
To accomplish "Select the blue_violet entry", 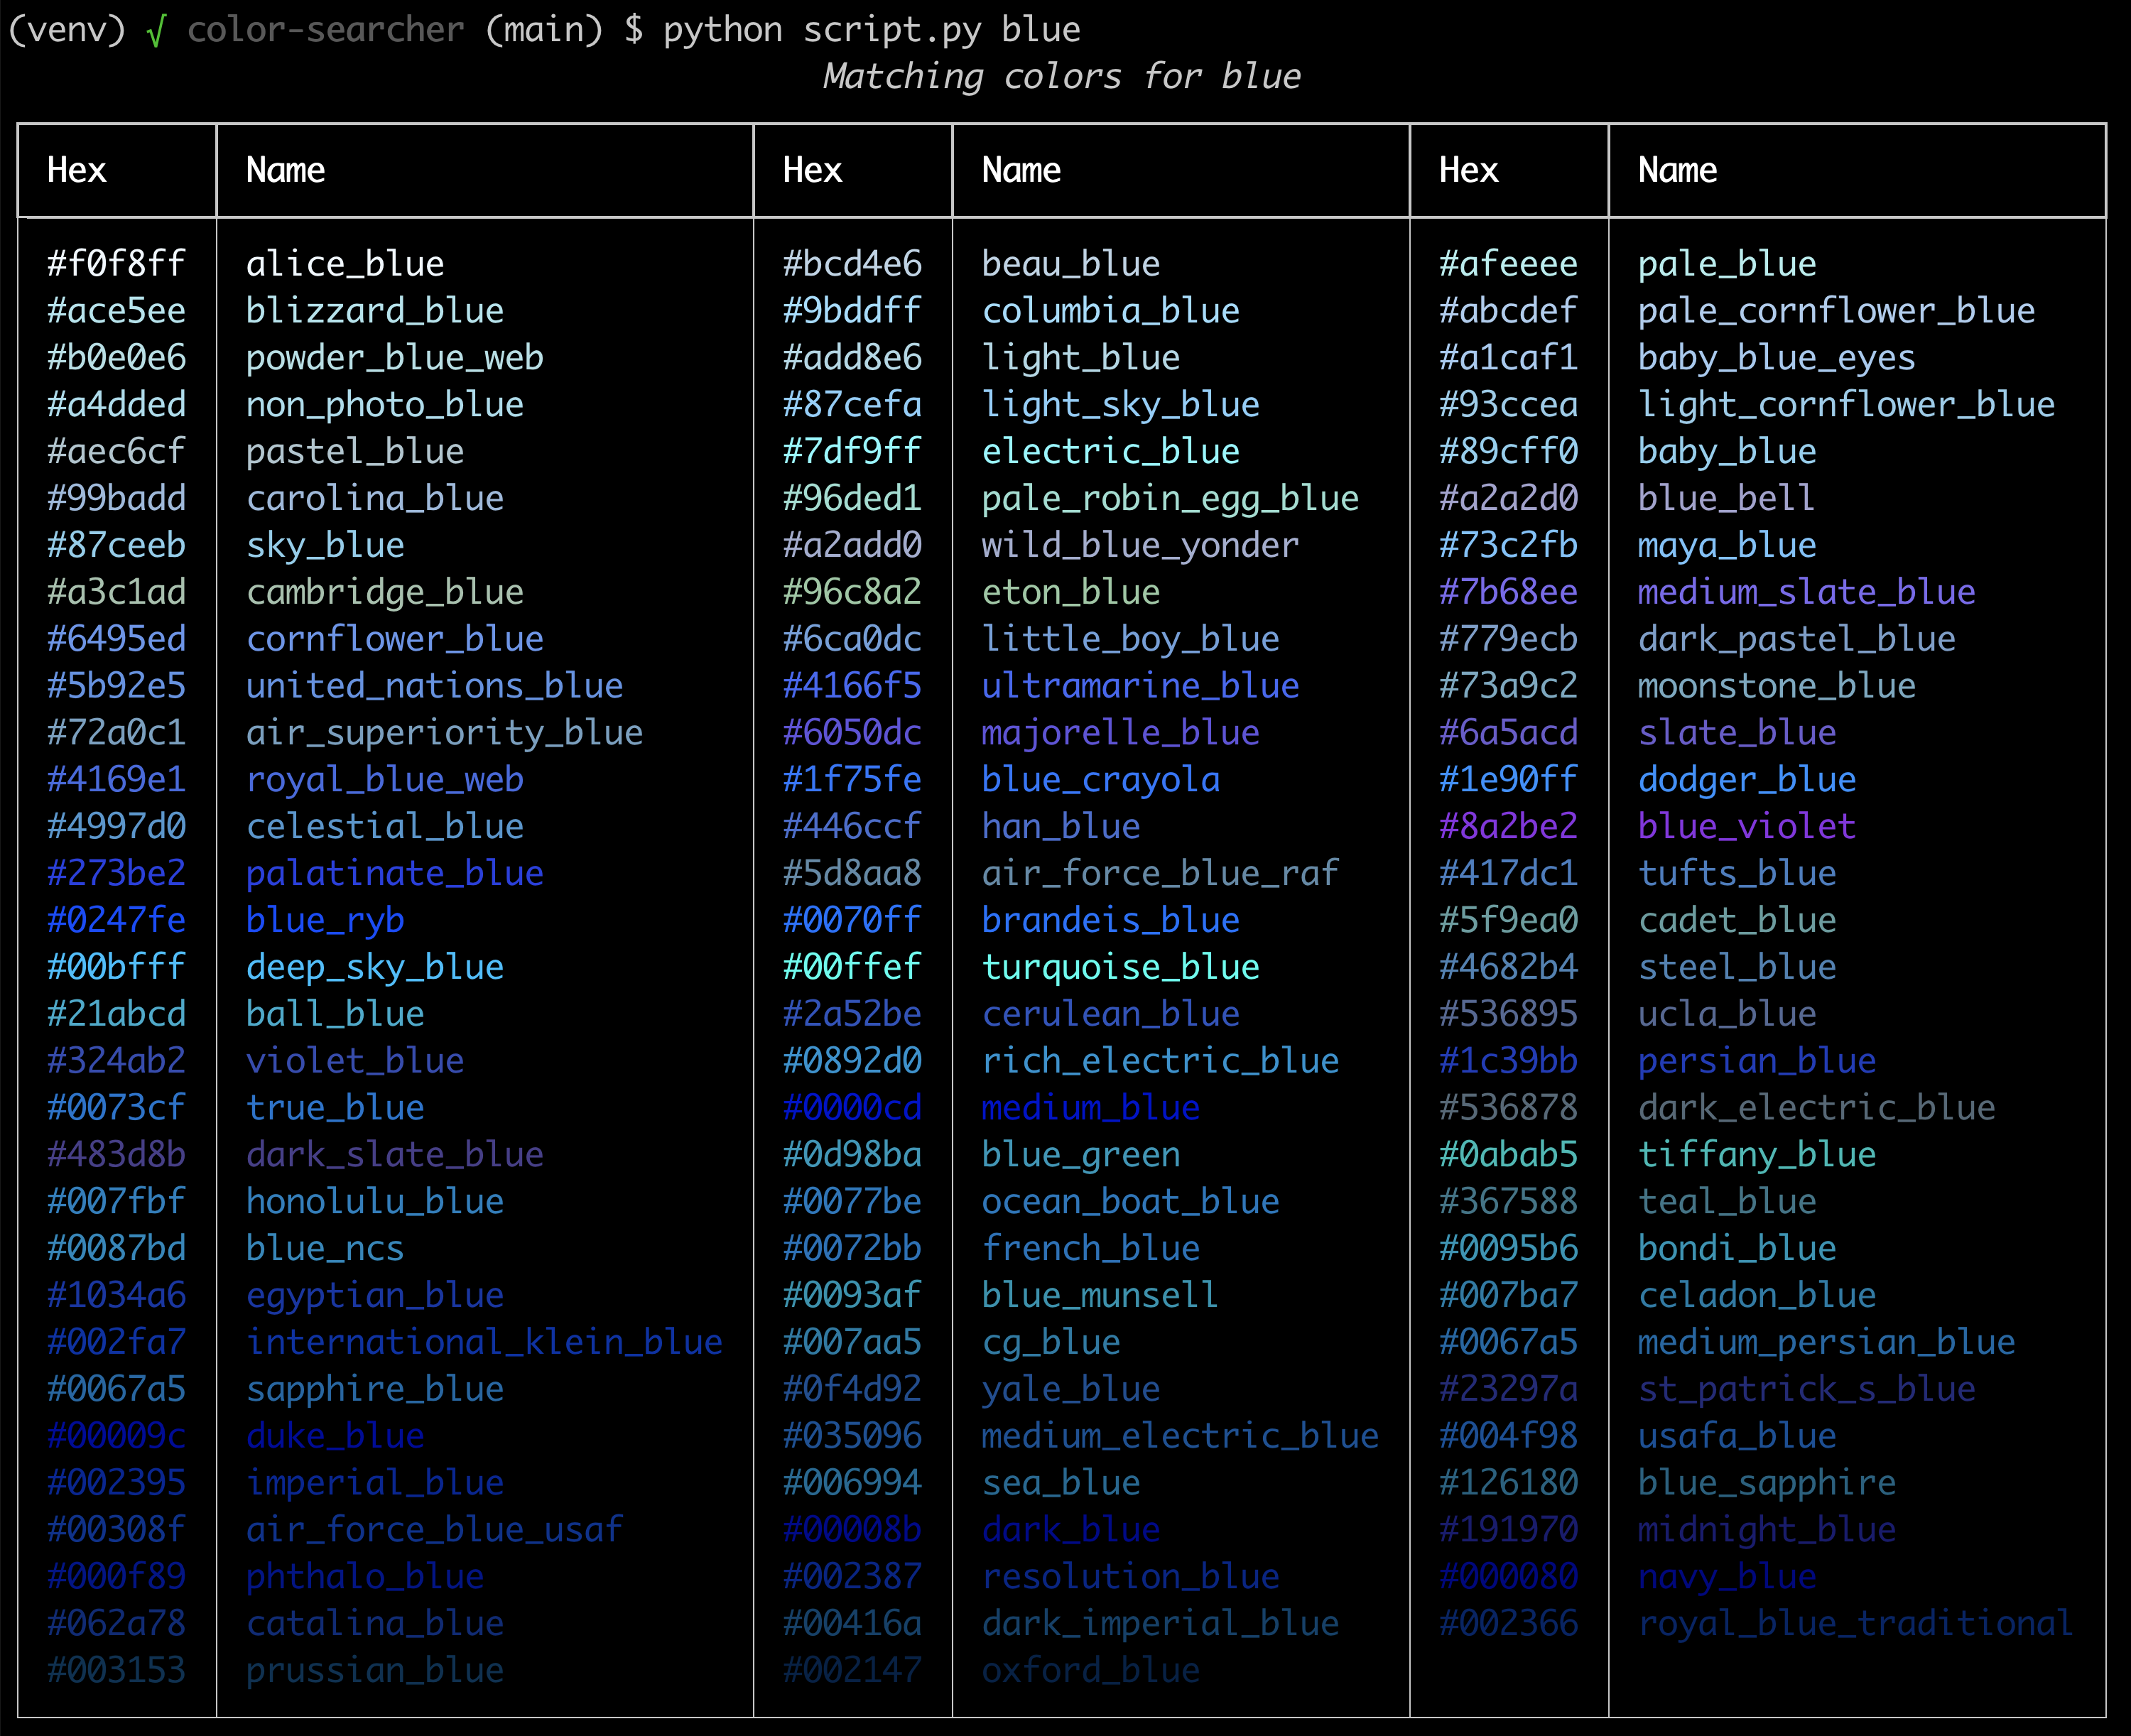I will (1746, 826).
